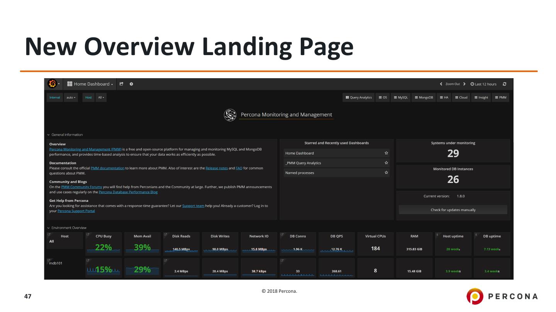Viewport: 556px width, 312px height.
Task: Open the Release notes link
Action: (x=217, y=168)
